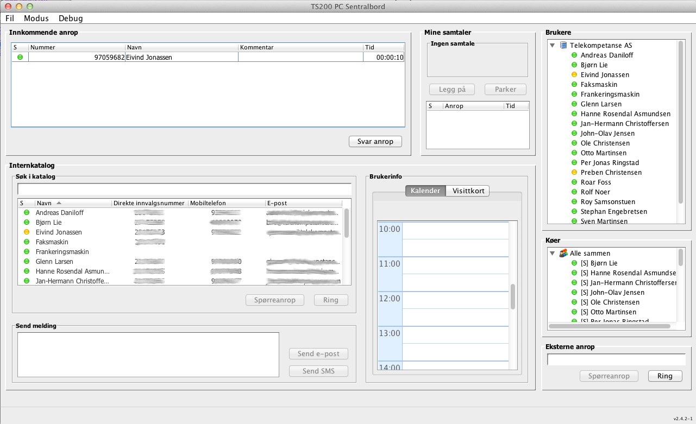
Task: Select Eivind Jonassen in the incoming calls row
Action: (149, 57)
